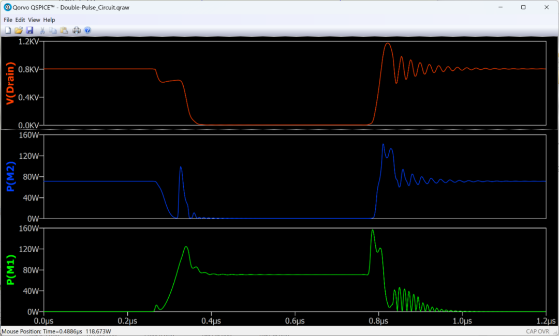559x336 pixels.
Task: Click the V(Drain) trace label
Action: [10, 83]
